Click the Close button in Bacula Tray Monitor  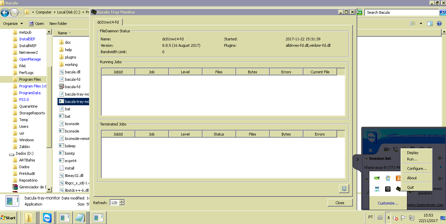click(340, 202)
